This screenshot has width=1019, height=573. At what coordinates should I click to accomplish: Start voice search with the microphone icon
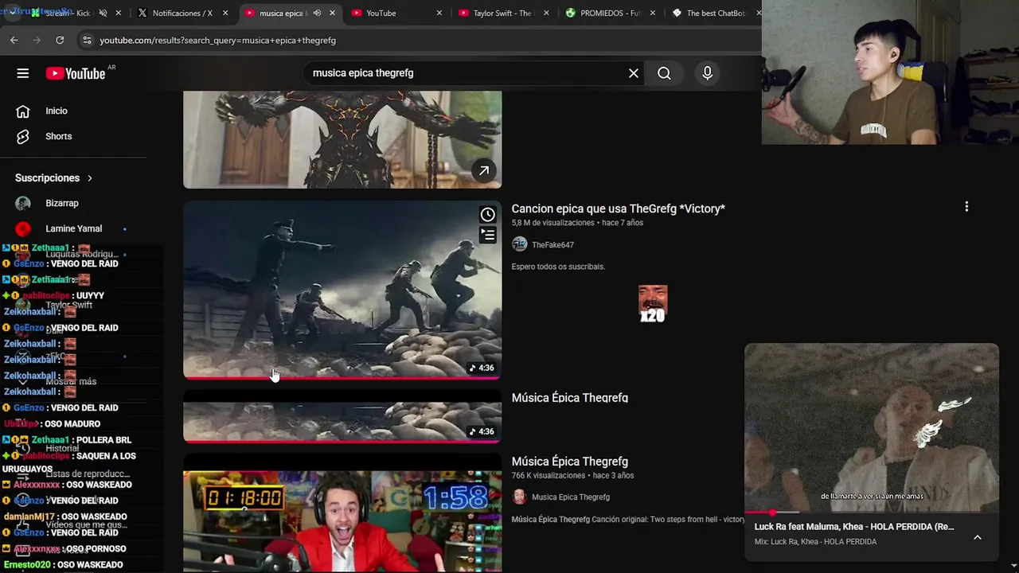tap(707, 73)
